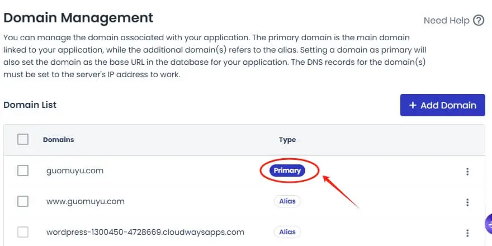Open three-dot menu for www.guomuyu.com
This screenshot has height=246, width=492.
pyautogui.click(x=467, y=202)
